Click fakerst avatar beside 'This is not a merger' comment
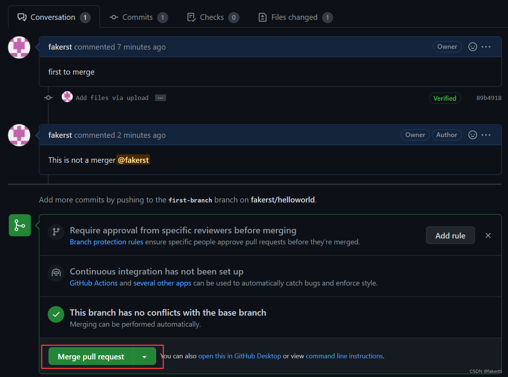 [19, 135]
